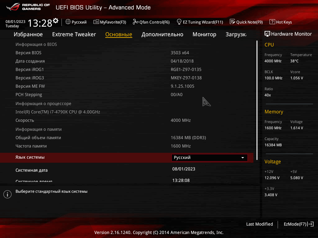Click the MyFavorite list icon
318x238 pixels.
[x=96, y=22]
